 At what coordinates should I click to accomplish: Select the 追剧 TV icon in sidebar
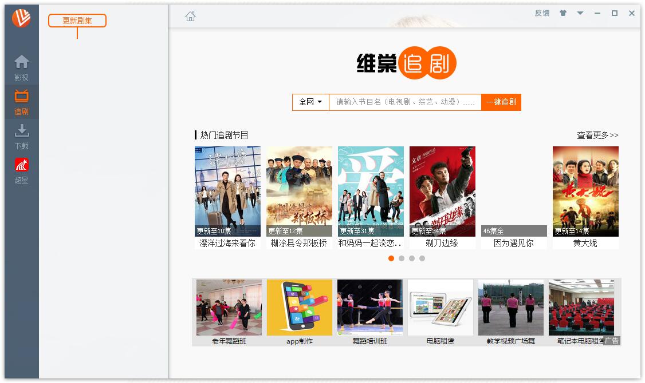21,102
